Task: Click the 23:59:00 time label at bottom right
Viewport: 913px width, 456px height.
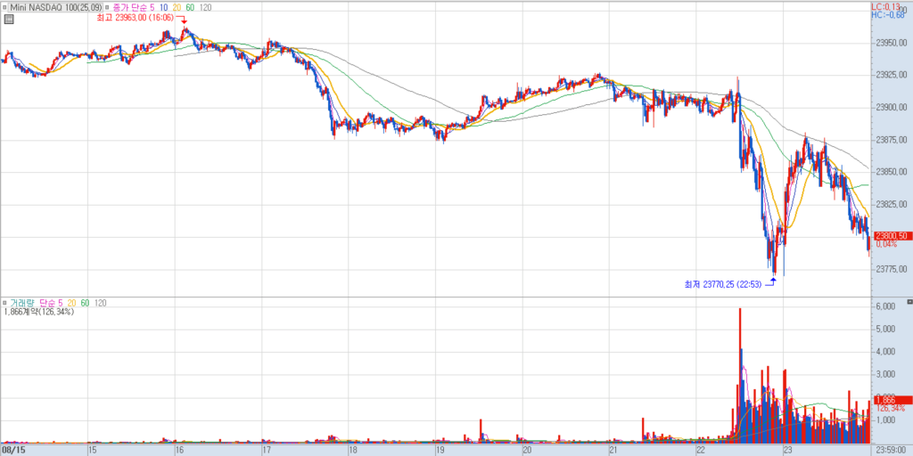Action: [x=891, y=450]
